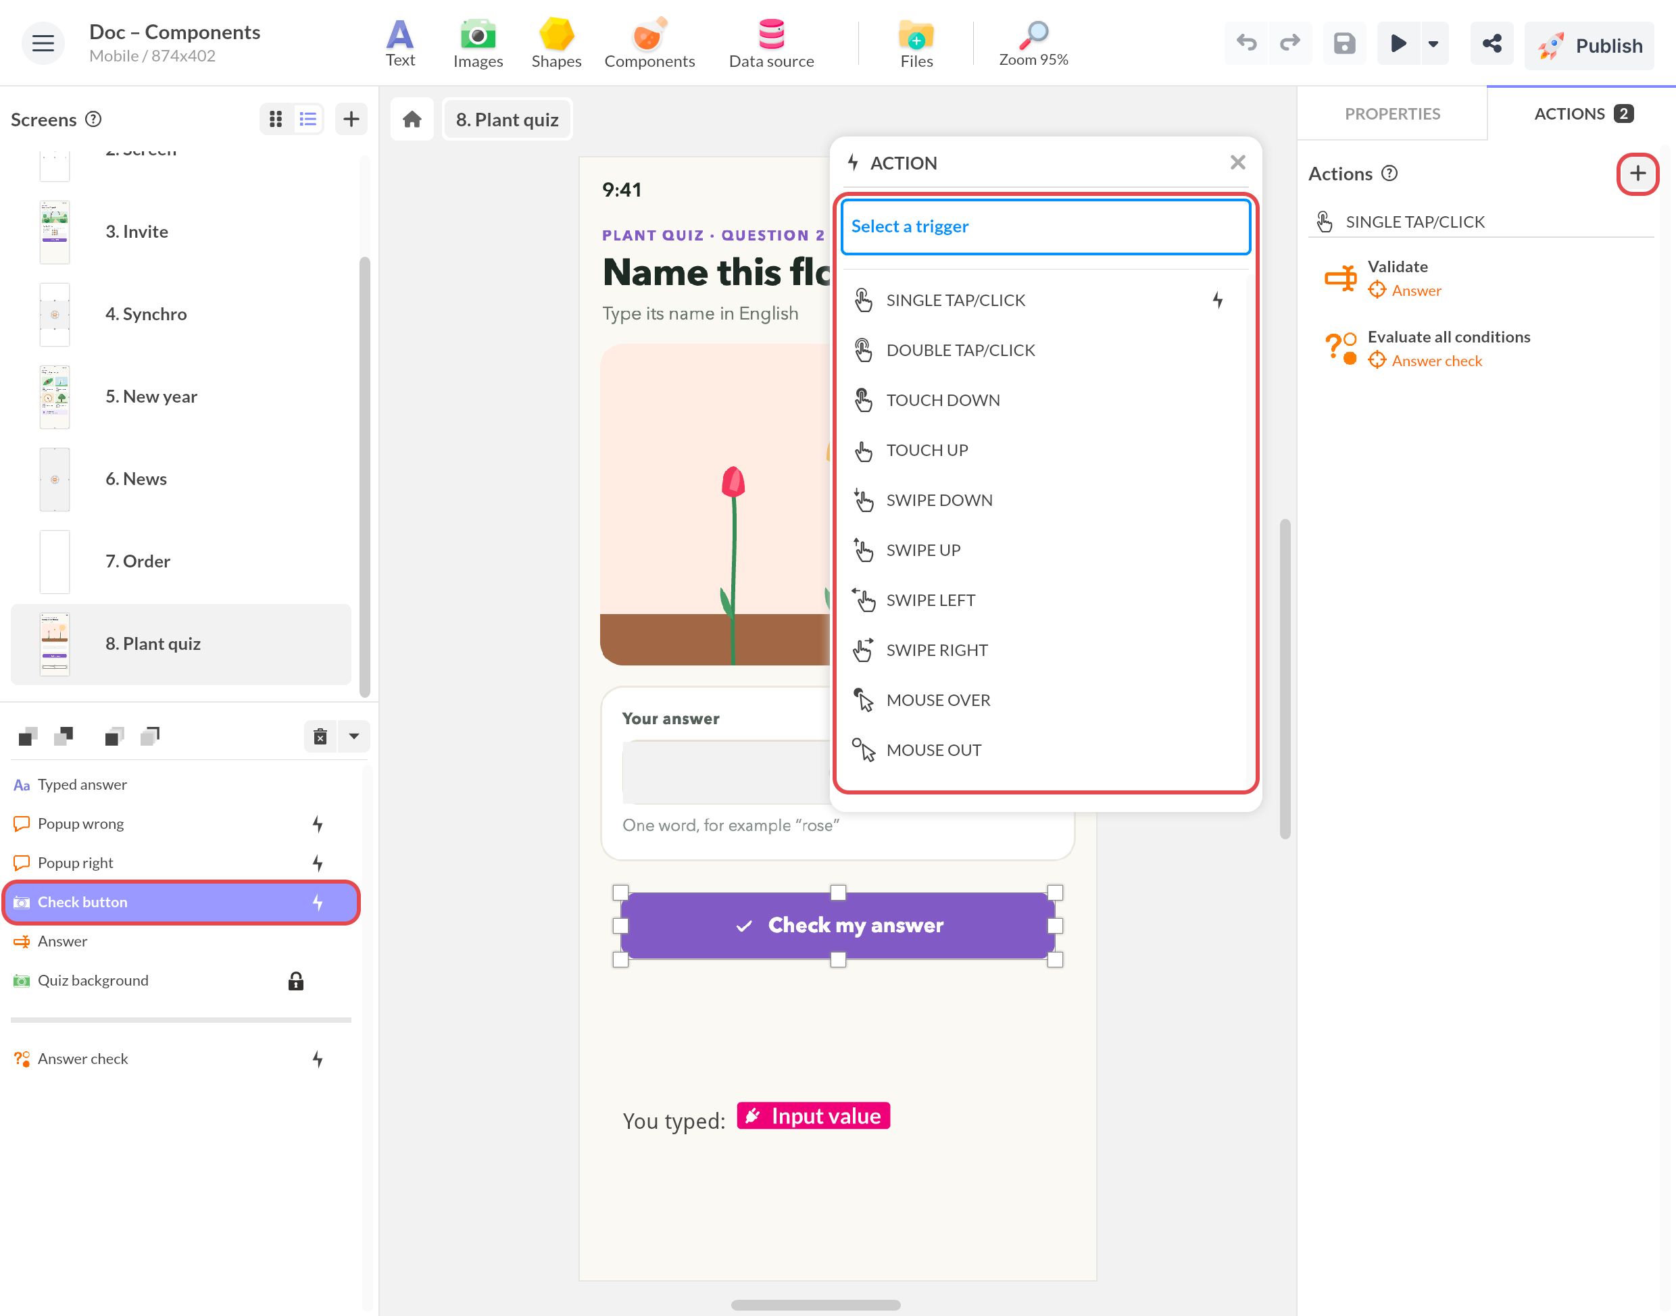Viewport: 1676px width, 1316px height.
Task: Redo the last change
Action: pyautogui.click(x=1289, y=44)
